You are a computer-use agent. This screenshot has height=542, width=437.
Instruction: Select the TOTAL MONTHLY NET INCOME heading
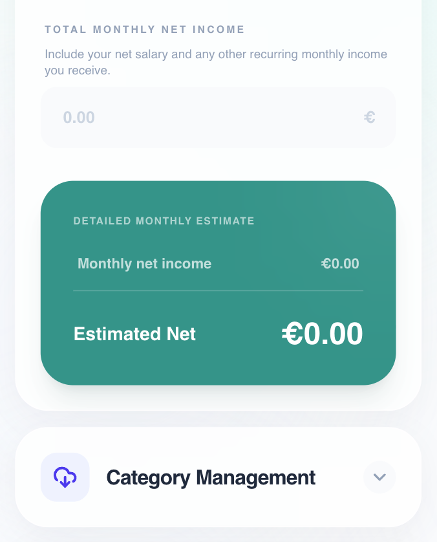click(x=144, y=29)
